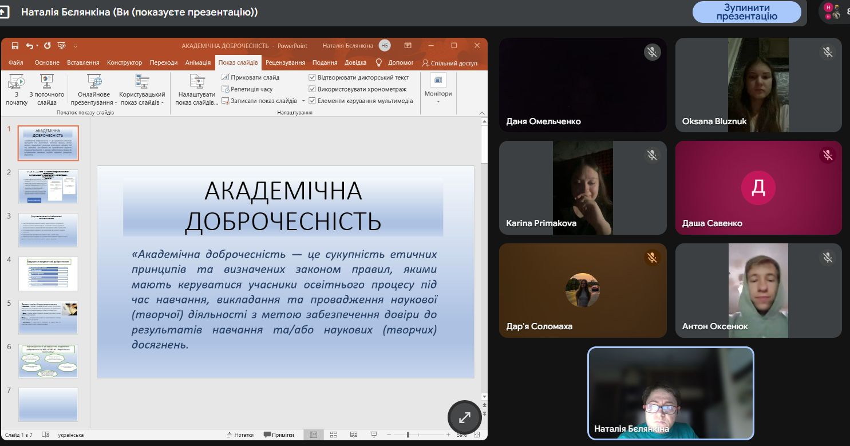
Task: Switch to Slide Sorter view icon
Action: [333, 435]
